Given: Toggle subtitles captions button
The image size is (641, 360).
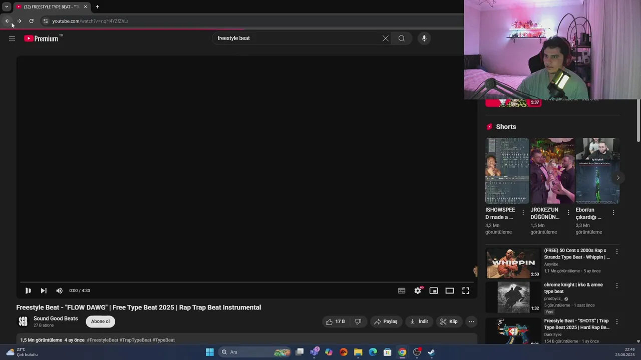Looking at the screenshot, I should tap(402, 290).
